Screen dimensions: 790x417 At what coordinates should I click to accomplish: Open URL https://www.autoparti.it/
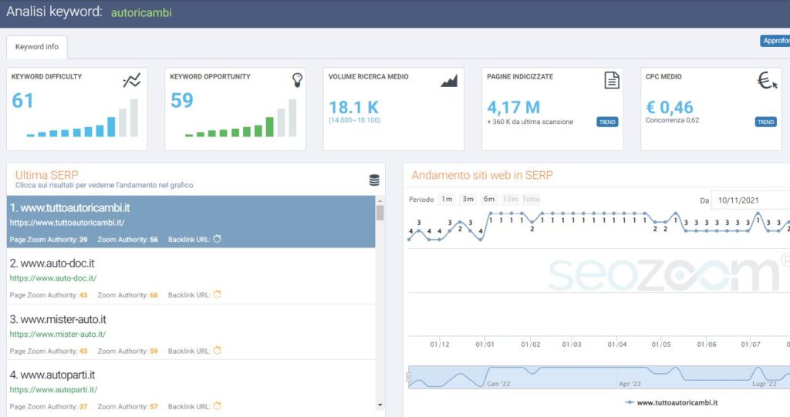click(53, 390)
